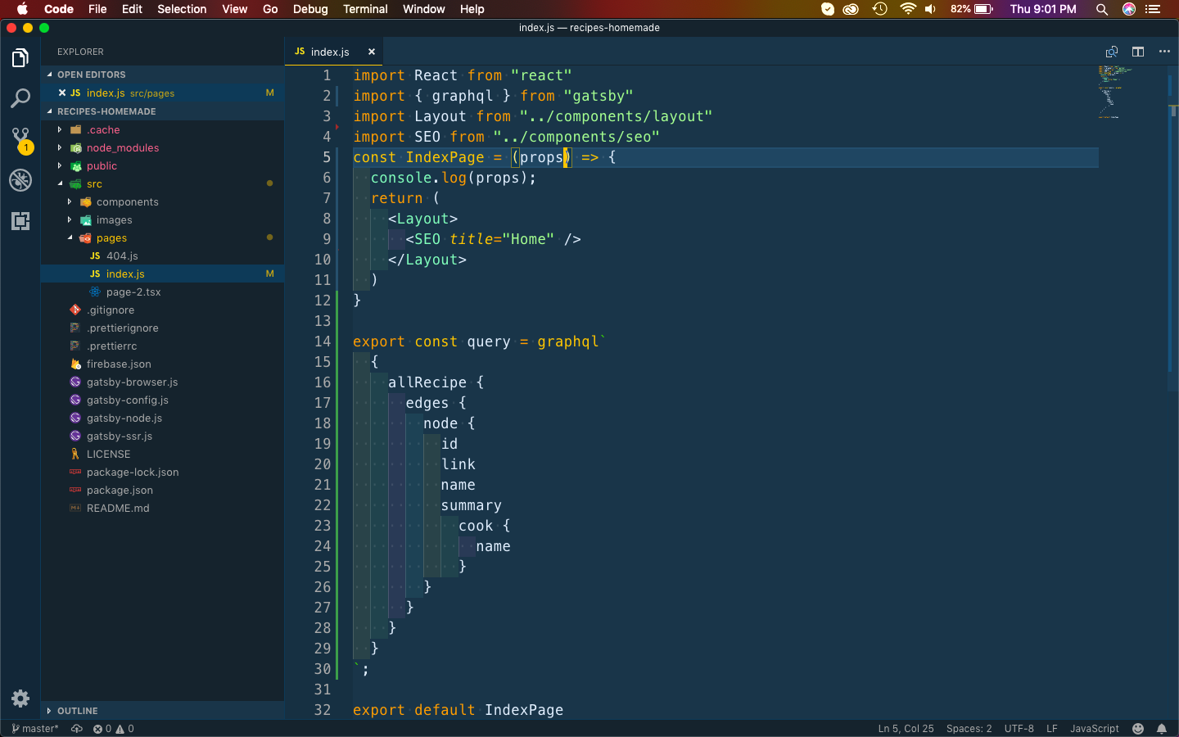
Task: Open macOS Spotlight search icon
Action: click(1102, 9)
